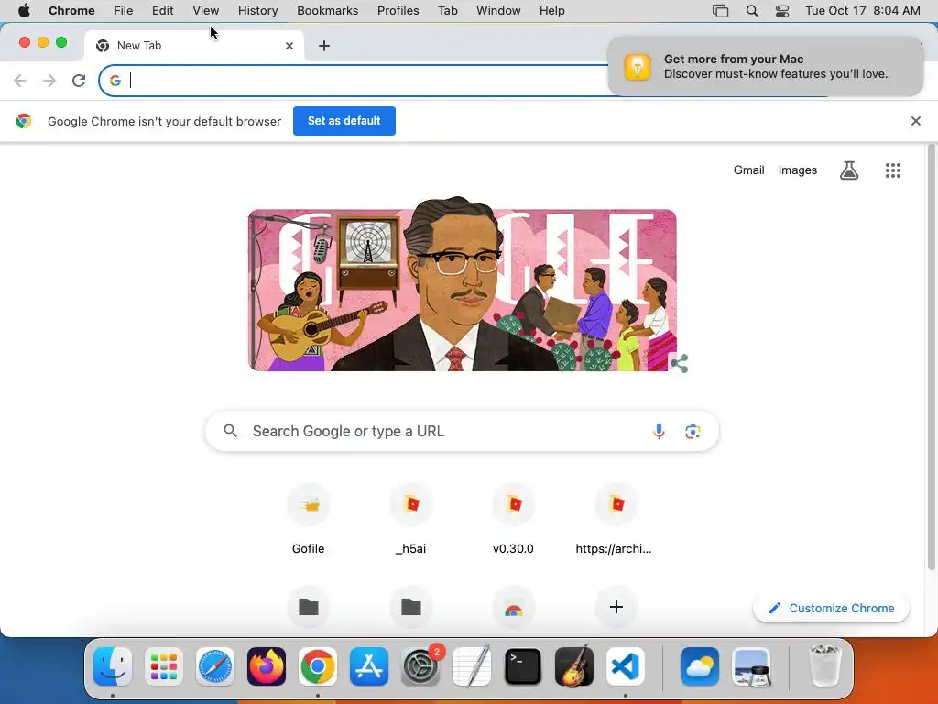Open the Images link

(x=798, y=170)
